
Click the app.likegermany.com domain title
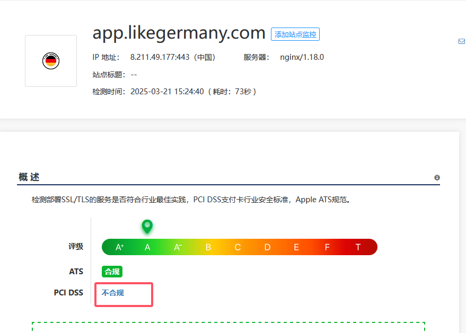coord(179,33)
